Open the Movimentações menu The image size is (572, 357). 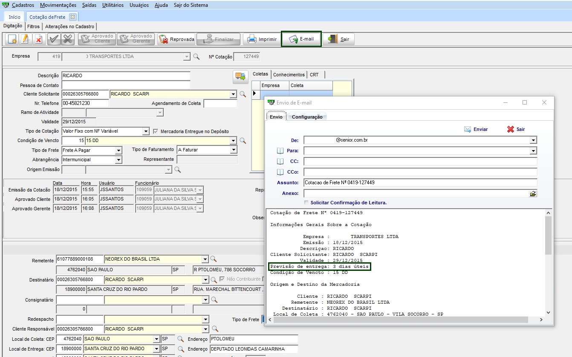point(58,5)
